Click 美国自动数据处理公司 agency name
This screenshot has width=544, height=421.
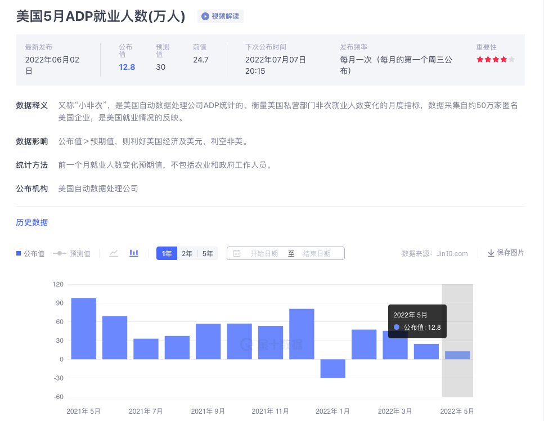point(98,189)
